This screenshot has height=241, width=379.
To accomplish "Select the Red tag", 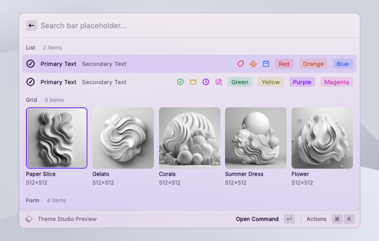I will pyautogui.click(x=284, y=64).
